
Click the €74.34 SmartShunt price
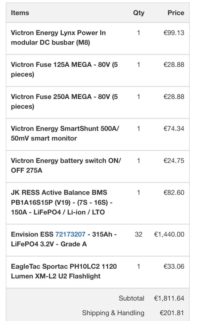(174, 129)
